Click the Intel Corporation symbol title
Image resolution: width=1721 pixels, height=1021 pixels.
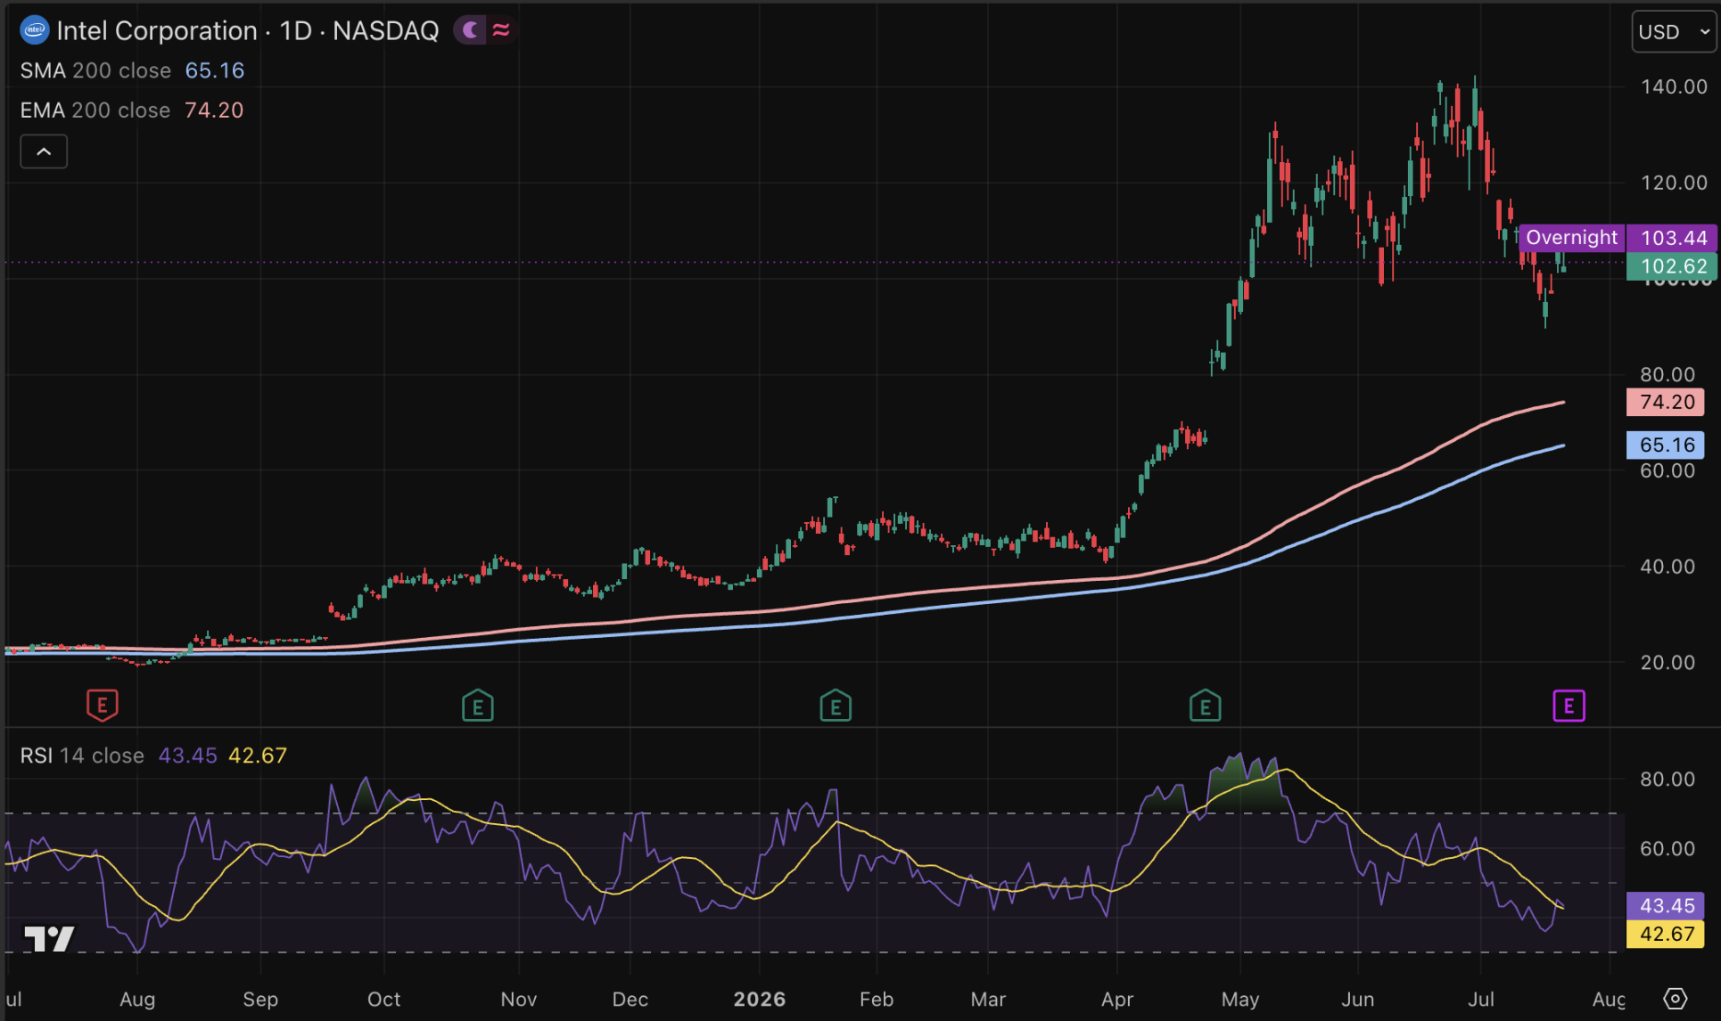coord(157,31)
